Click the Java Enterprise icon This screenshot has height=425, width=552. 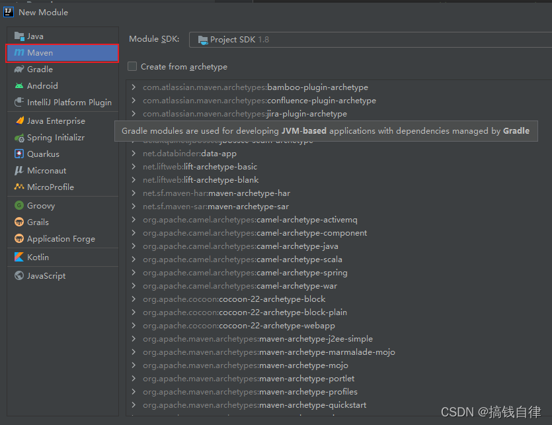[x=19, y=121]
